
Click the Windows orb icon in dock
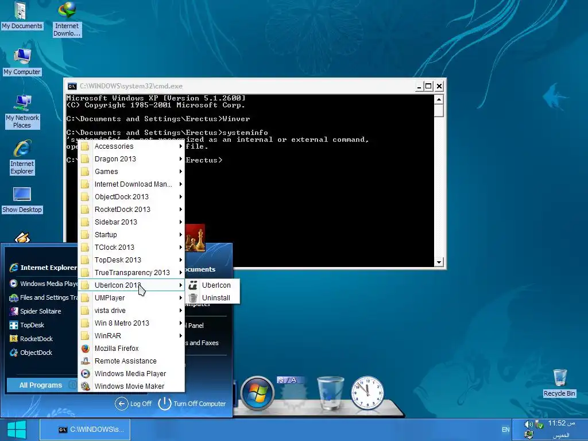click(x=257, y=393)
